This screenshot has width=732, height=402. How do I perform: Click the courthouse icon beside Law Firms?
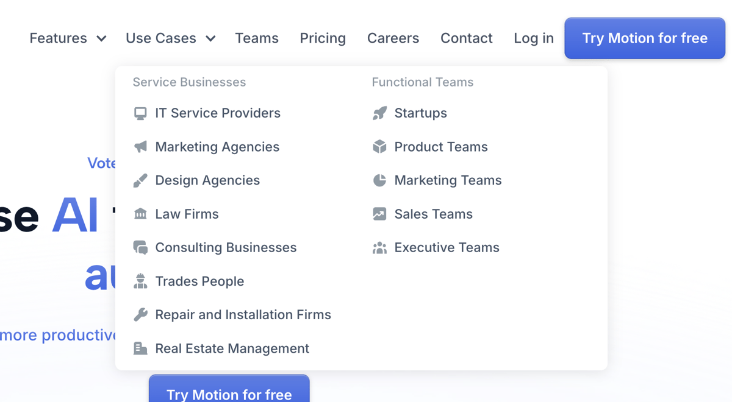pos(141,213)
